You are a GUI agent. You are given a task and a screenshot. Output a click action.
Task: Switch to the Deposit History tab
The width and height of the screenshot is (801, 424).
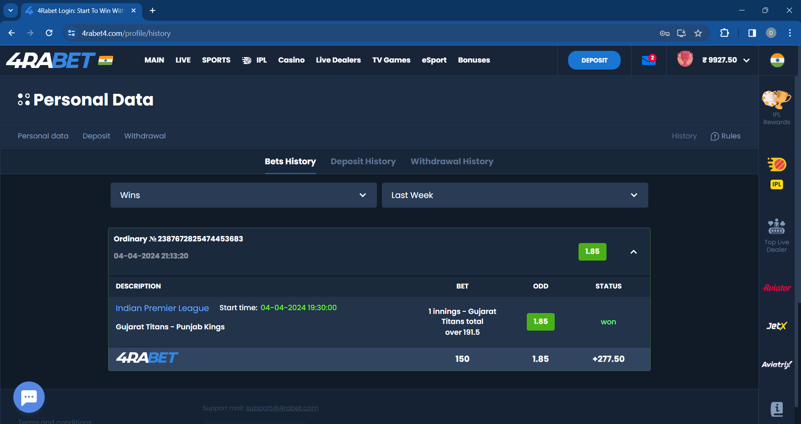tap(363, 161)
